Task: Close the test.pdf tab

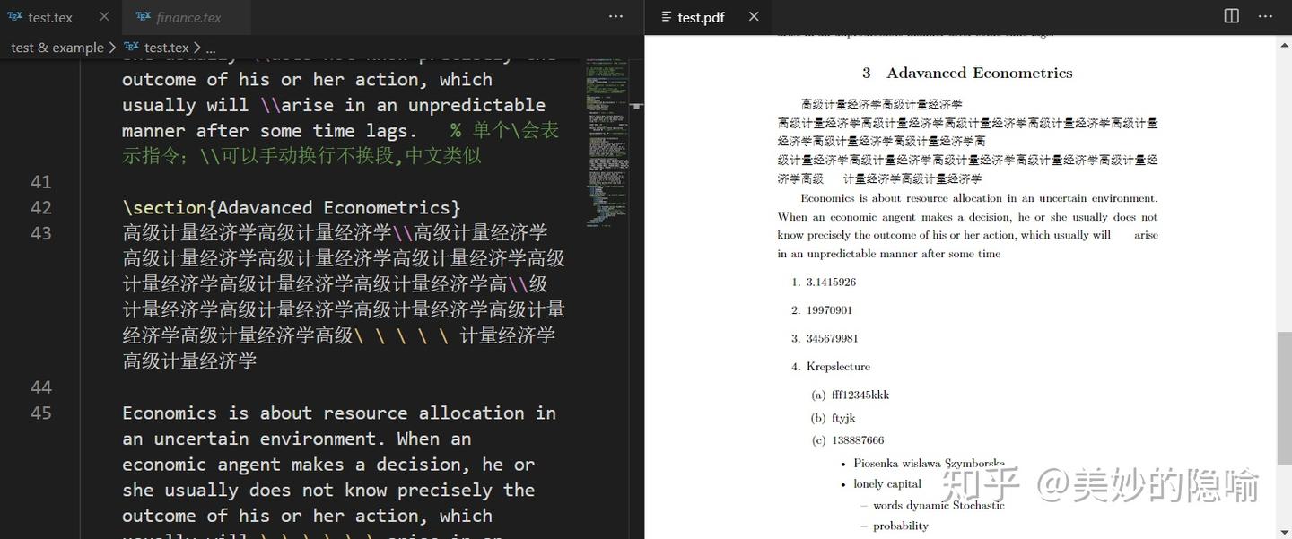Action: (754, 16)
